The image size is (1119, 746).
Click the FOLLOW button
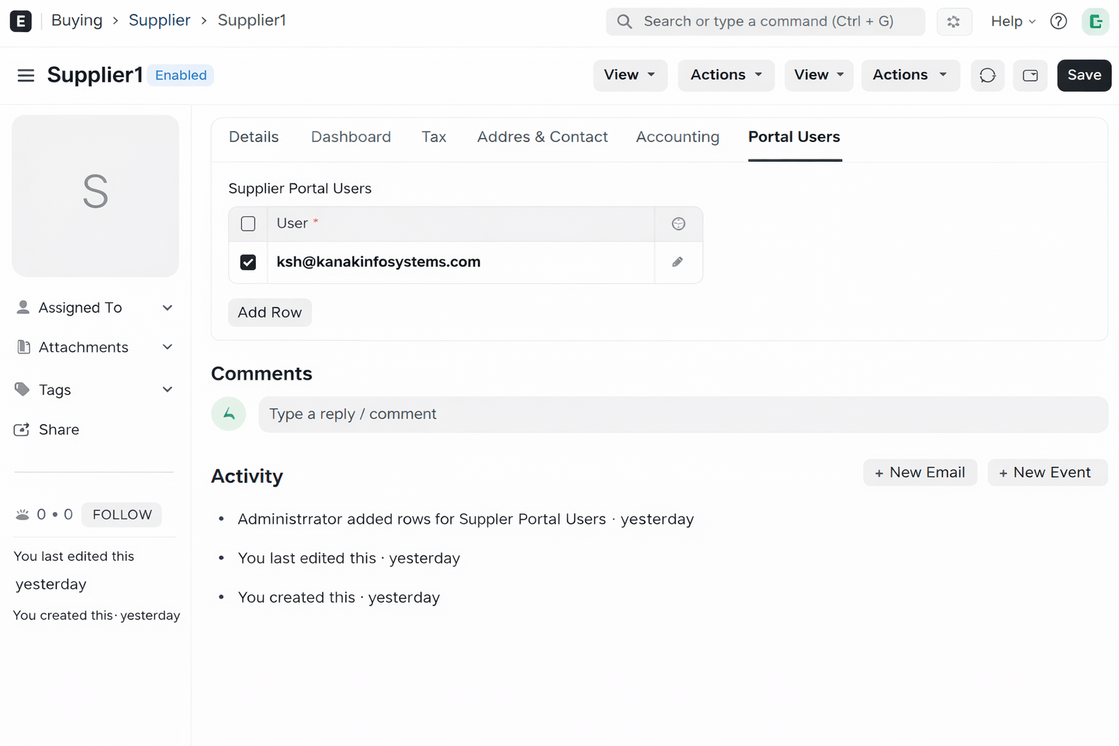pos(122,515)
